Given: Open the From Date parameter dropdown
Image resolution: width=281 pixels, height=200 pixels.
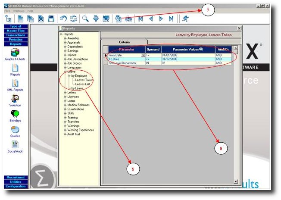Looking at the screenshot, I should pos(143,55).
